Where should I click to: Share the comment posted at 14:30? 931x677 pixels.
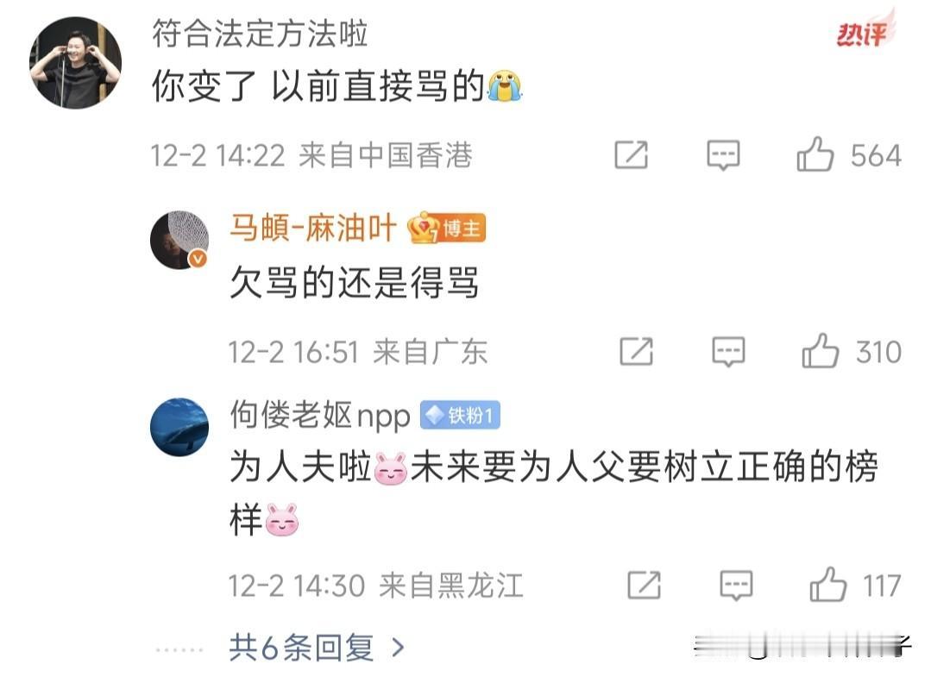(x=645, y=585)
